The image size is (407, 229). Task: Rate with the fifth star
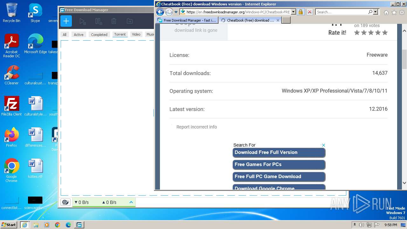tap(385, 32)
